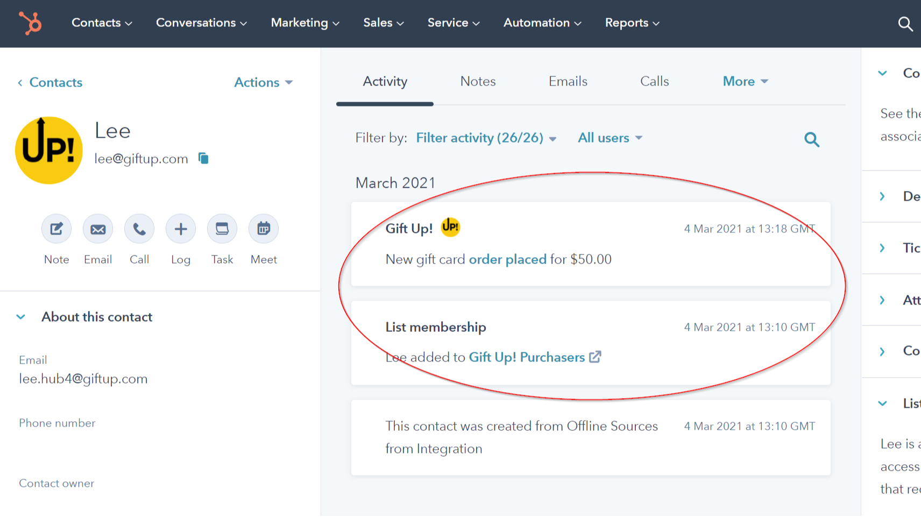921x518 pixels.
Task: Collapse the About this contact section
Action: [21, 317]
